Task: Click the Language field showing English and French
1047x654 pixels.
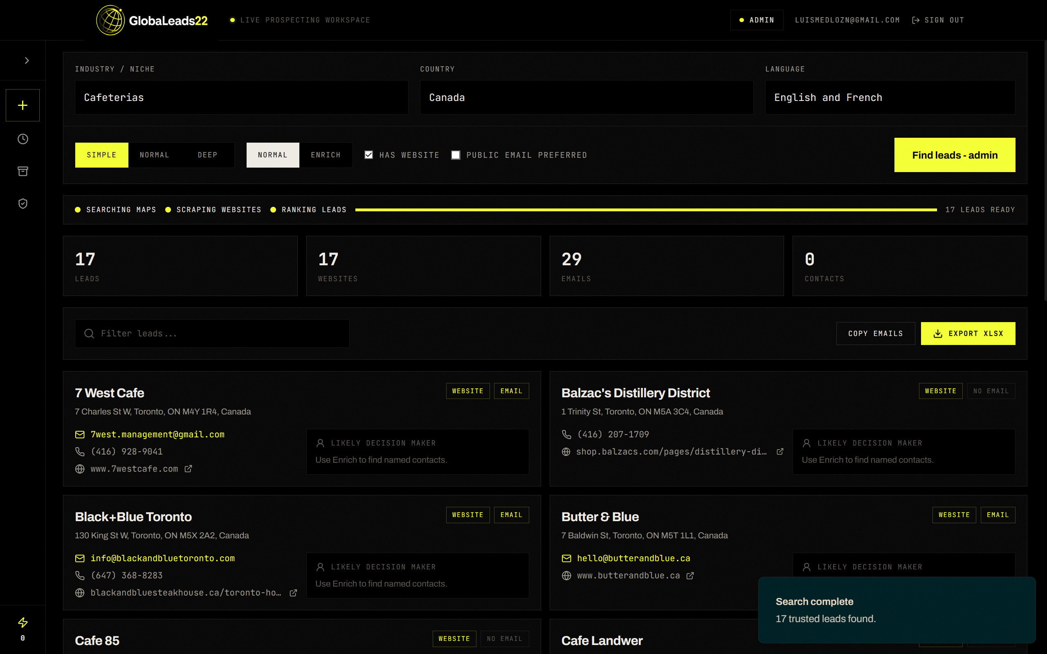Action: [890, 97]
